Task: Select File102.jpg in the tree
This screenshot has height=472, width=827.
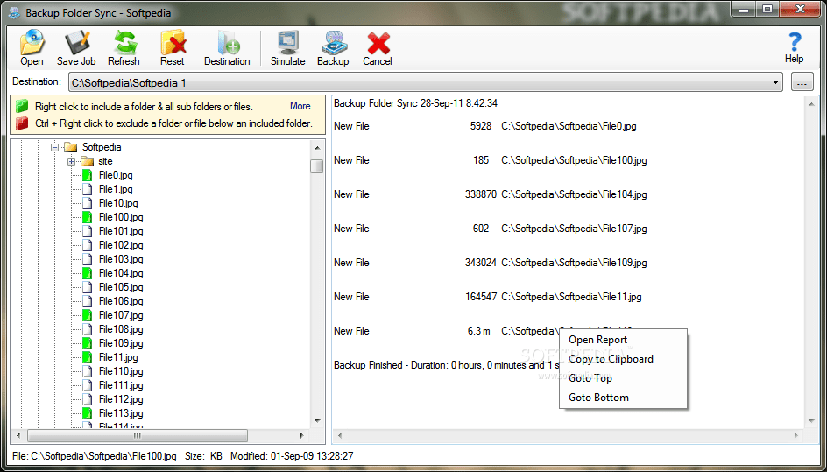Action: tap(121, 245)
